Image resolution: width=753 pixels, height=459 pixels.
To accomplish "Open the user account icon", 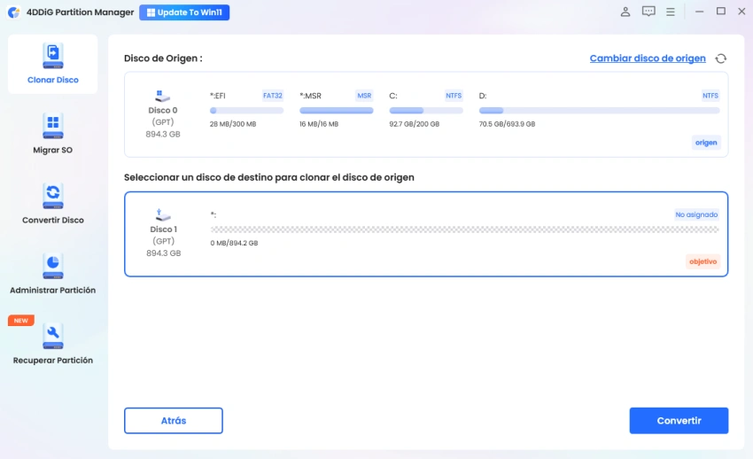I will click(x=625, y=12).
